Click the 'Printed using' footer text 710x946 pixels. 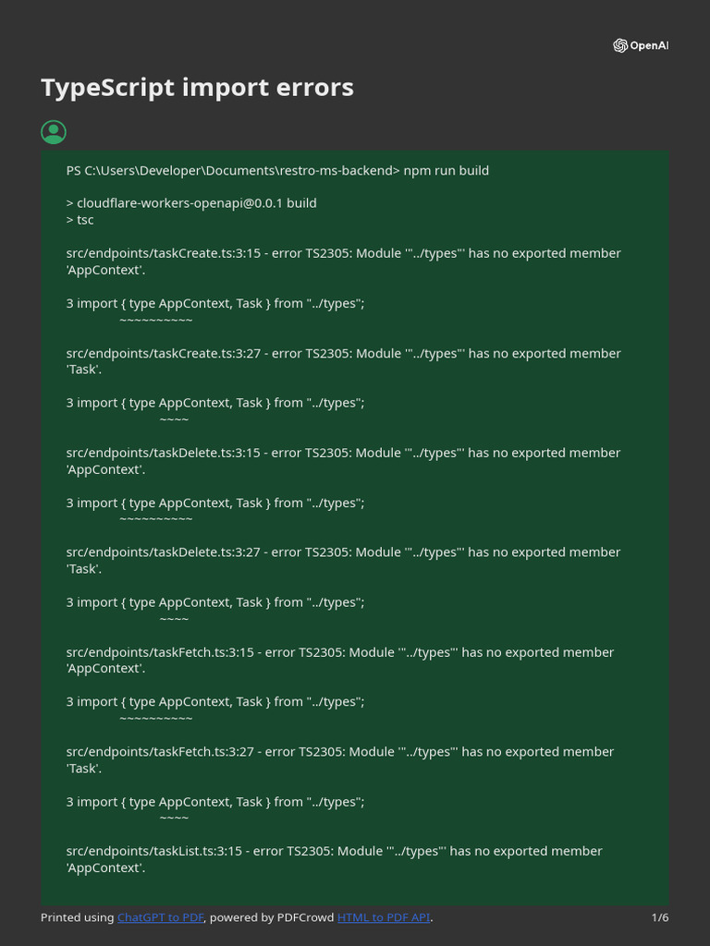pos(78,917)
